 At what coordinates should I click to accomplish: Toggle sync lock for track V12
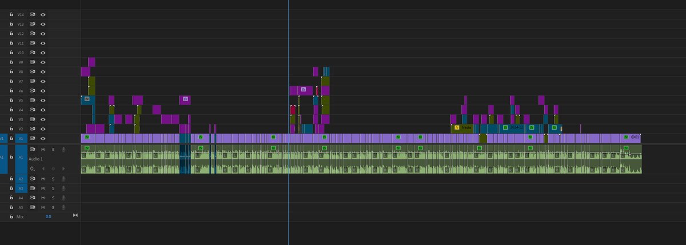(x=33, y=33)
